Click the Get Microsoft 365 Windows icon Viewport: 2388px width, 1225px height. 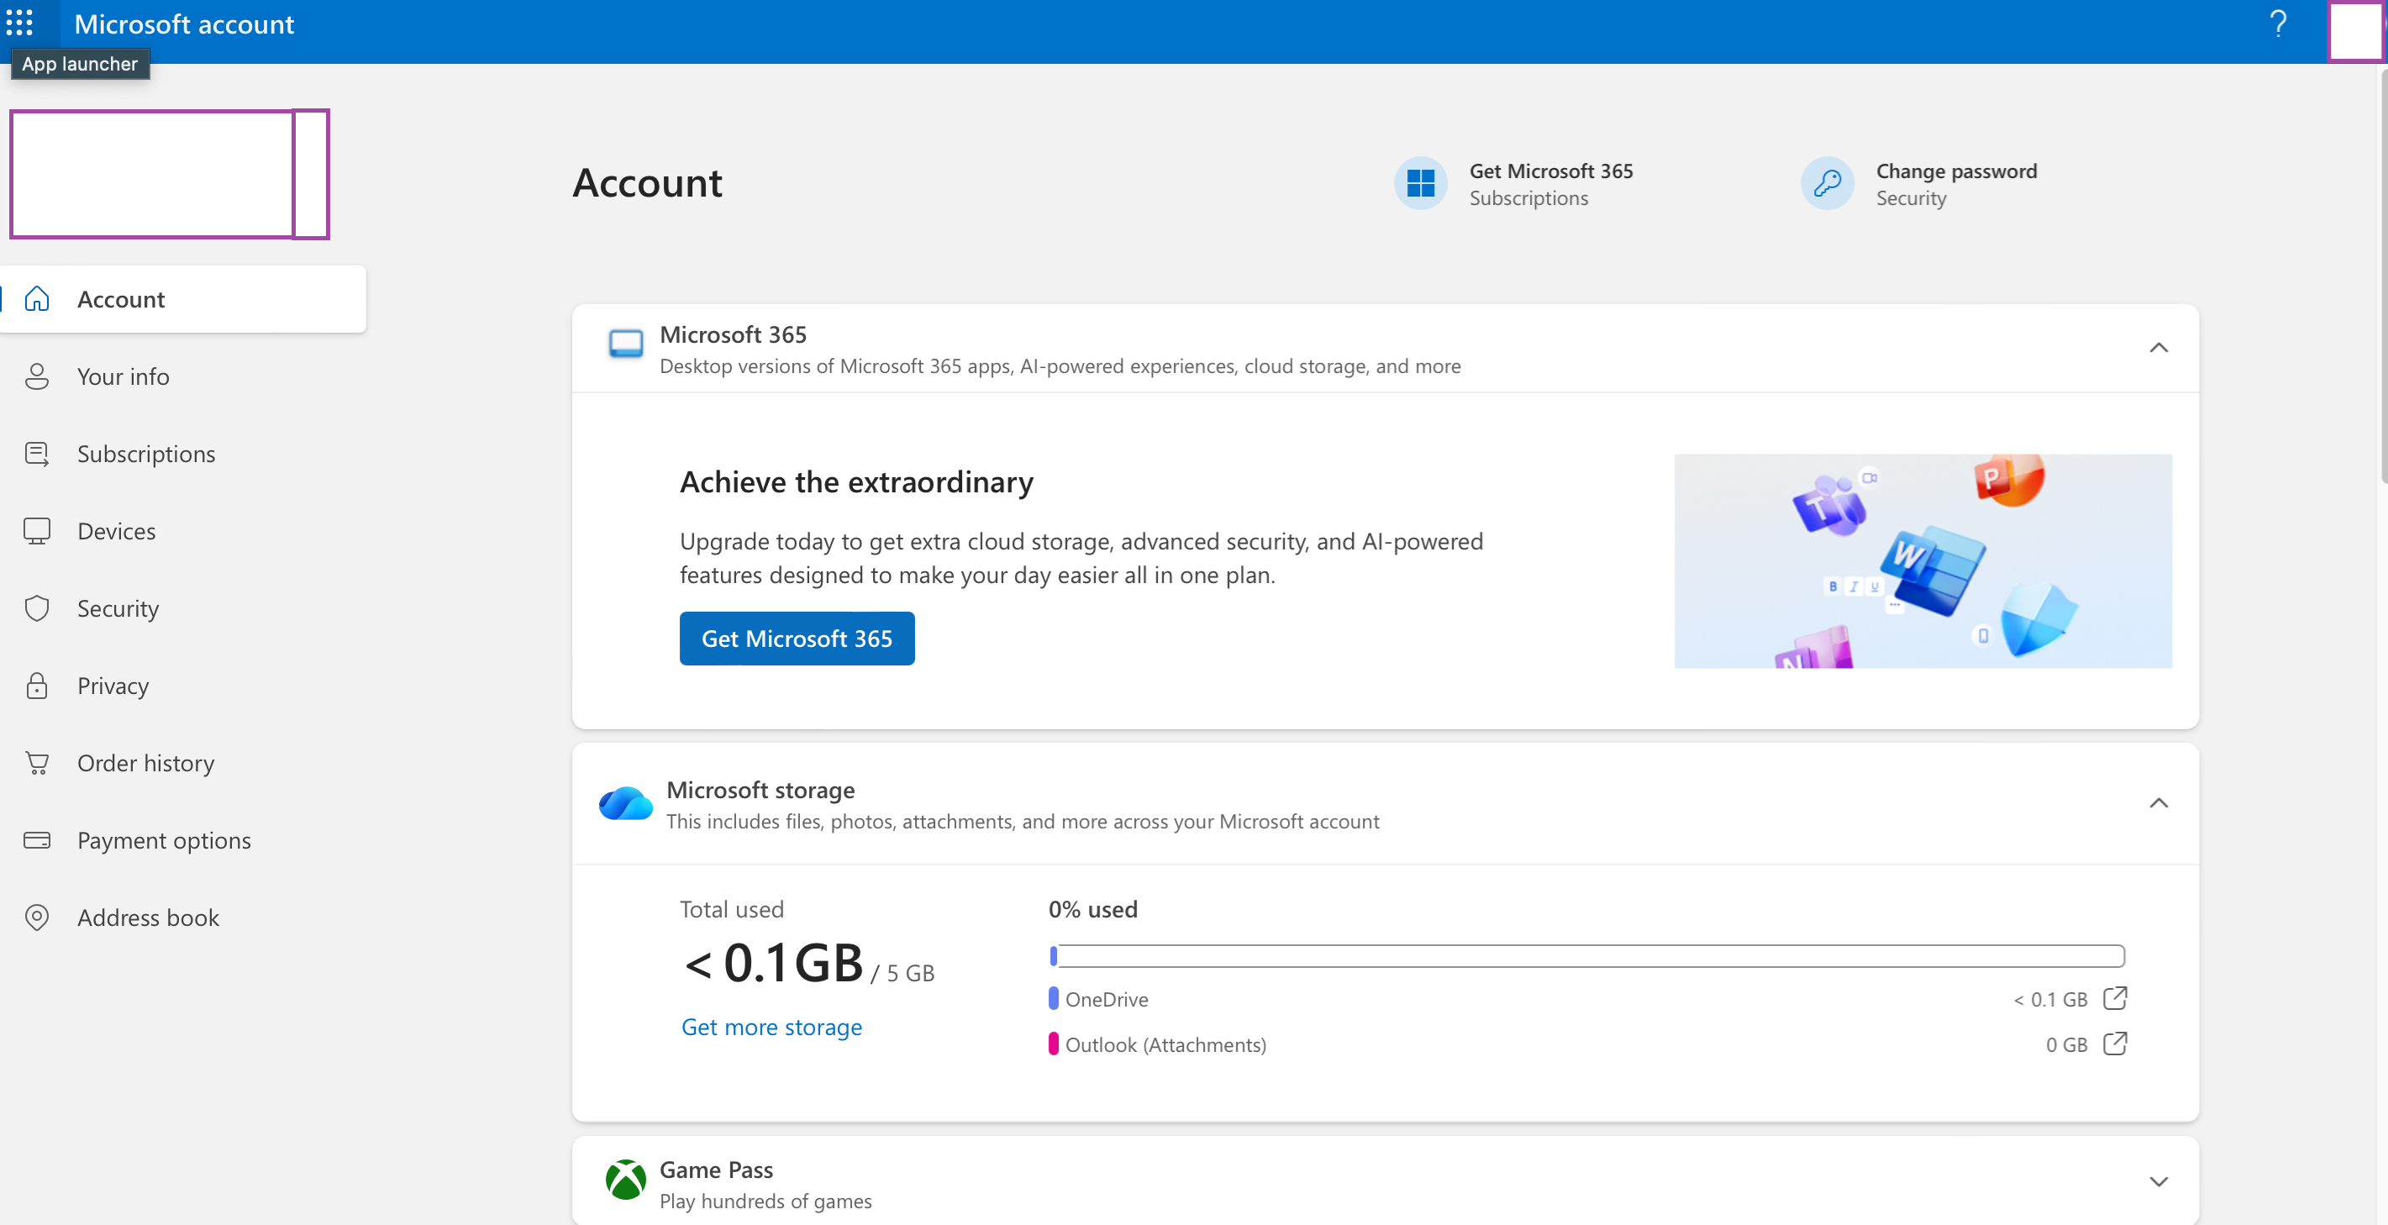point(1420,183)
